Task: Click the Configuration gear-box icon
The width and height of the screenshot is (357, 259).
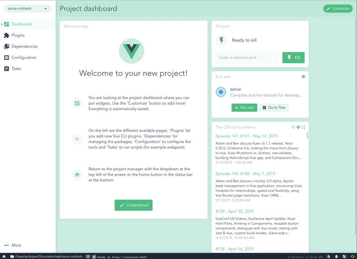Action: point(7,58)
